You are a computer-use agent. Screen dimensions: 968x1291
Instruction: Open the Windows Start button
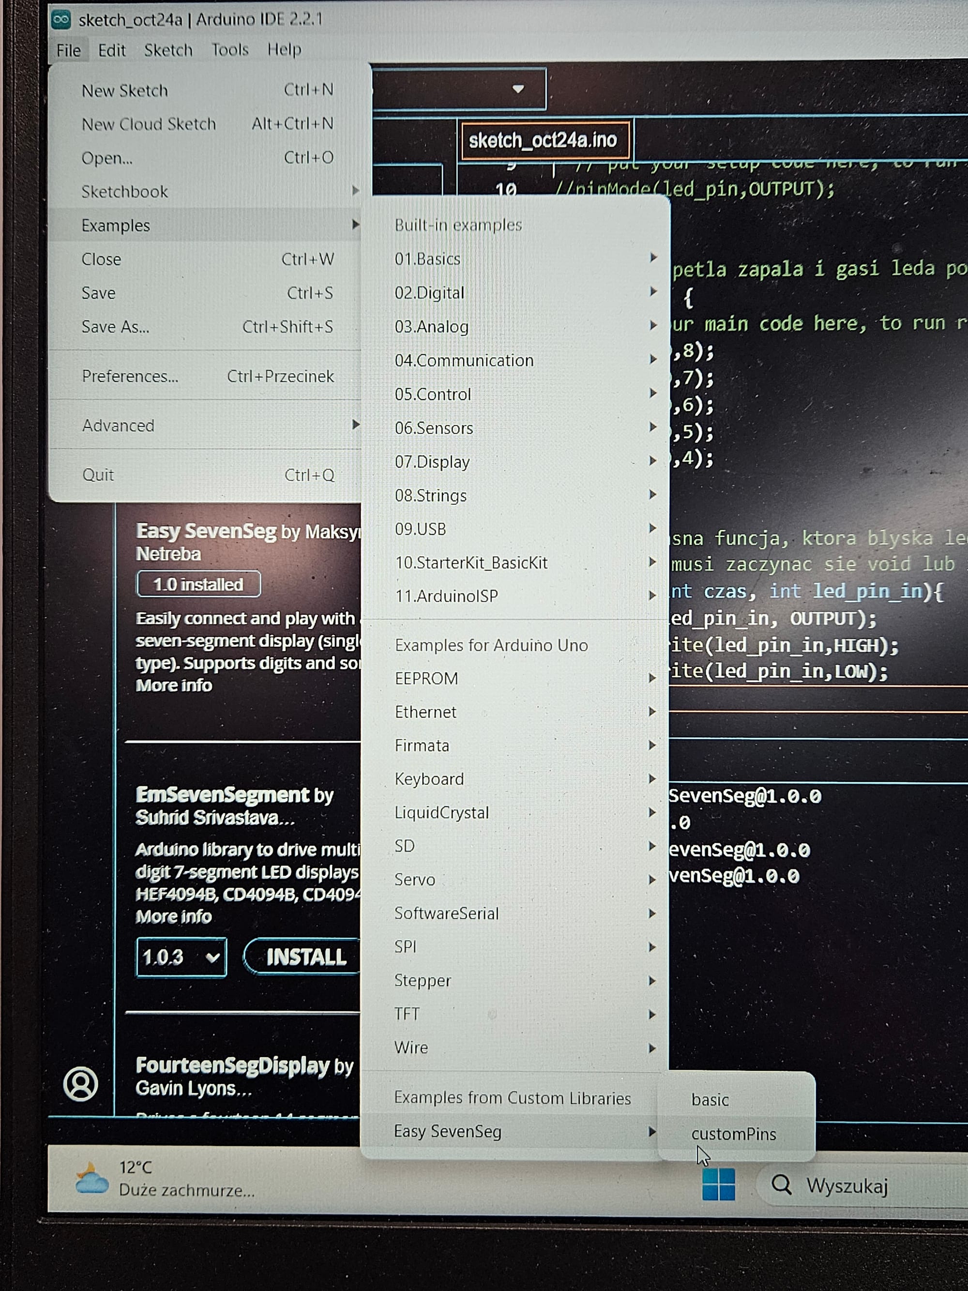pos(718,1184)
